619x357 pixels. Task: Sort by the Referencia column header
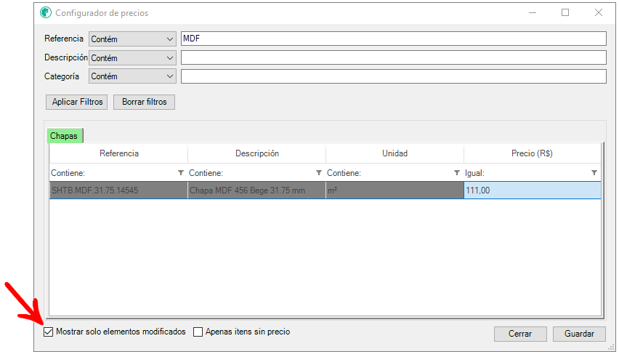(x=118, y=153)
